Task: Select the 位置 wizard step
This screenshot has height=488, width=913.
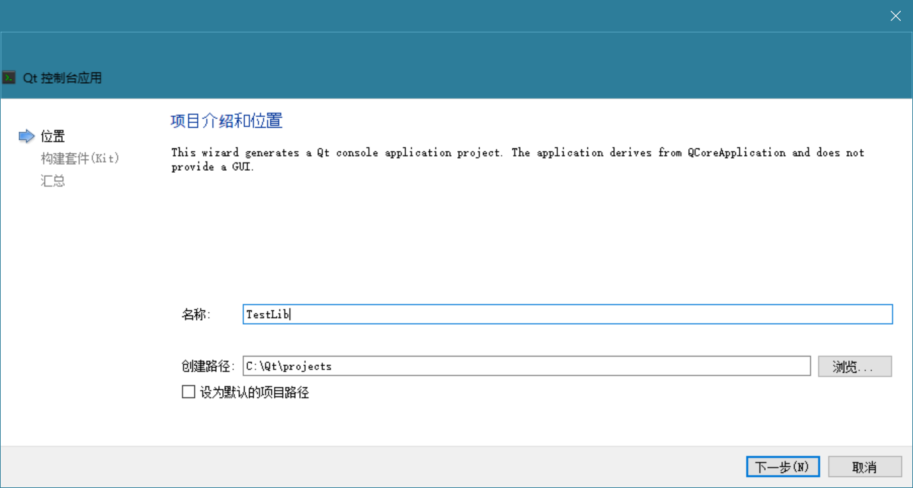Action: pos(53,136)
